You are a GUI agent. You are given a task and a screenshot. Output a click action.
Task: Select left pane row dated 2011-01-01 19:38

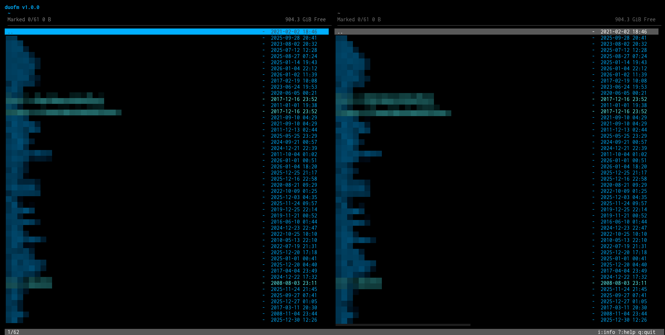167,105
